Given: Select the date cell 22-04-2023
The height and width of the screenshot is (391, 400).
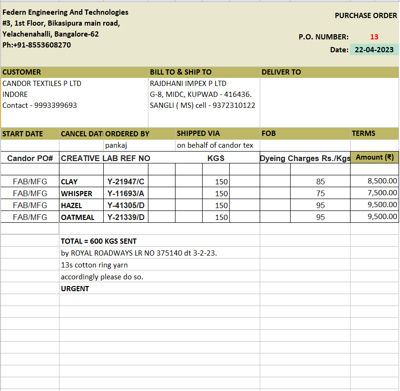Looking at the screenshot, I should pos(374,50).
